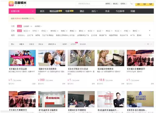Sort results by 销量
The height and width of the screenshot is (113, 156).
pos(22,44)
